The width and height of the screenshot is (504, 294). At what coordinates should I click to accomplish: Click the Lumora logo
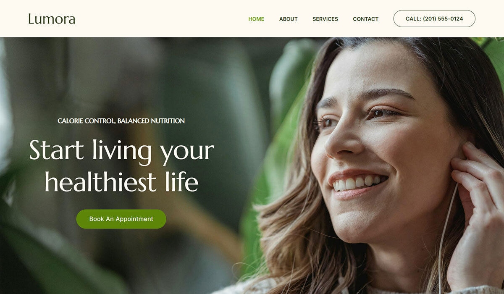[52, 19]
